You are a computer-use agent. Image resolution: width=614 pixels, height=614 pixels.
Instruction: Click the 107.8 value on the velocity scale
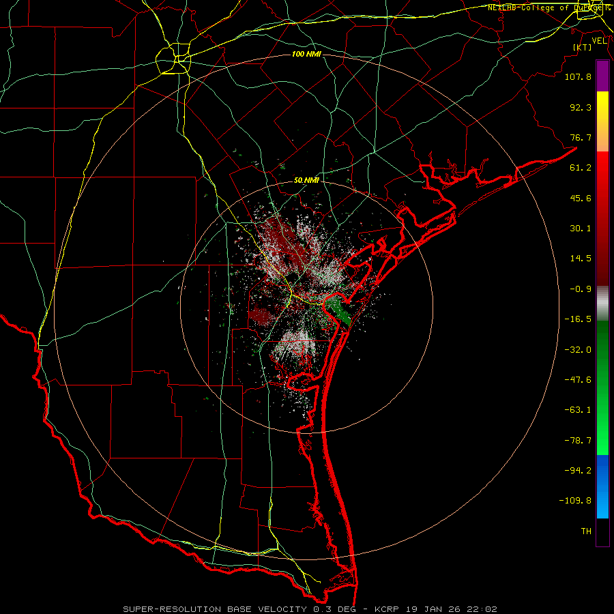tap(578, 76)
